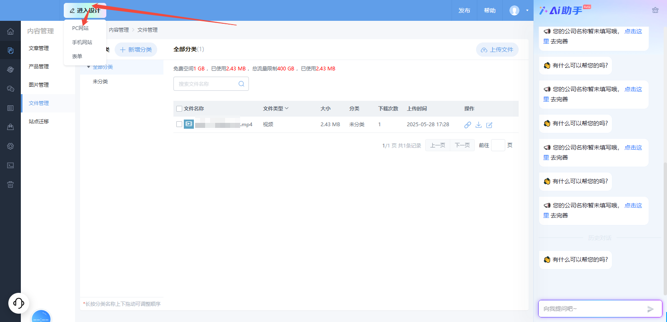
Task: Open 产品管理 in the content menu
Action: 39,67
